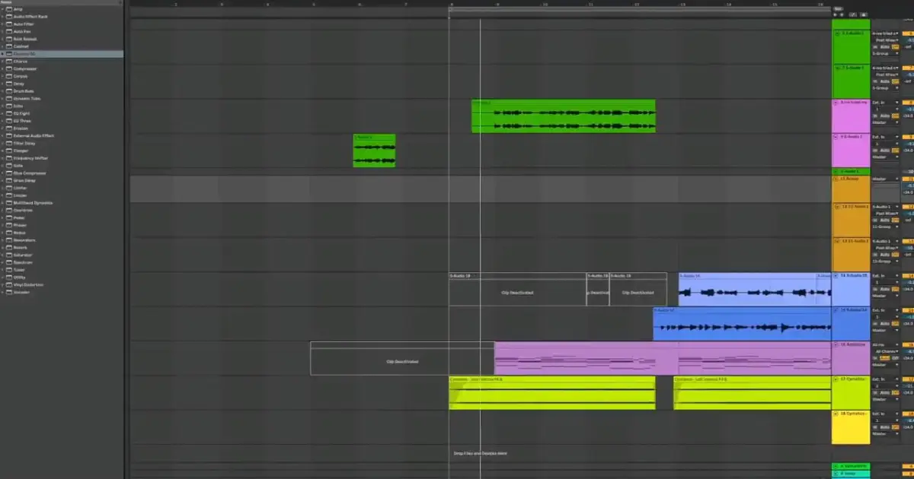
Task: Toggle Lock Envelopes above the track headers
Action: [x=864, y=14]
